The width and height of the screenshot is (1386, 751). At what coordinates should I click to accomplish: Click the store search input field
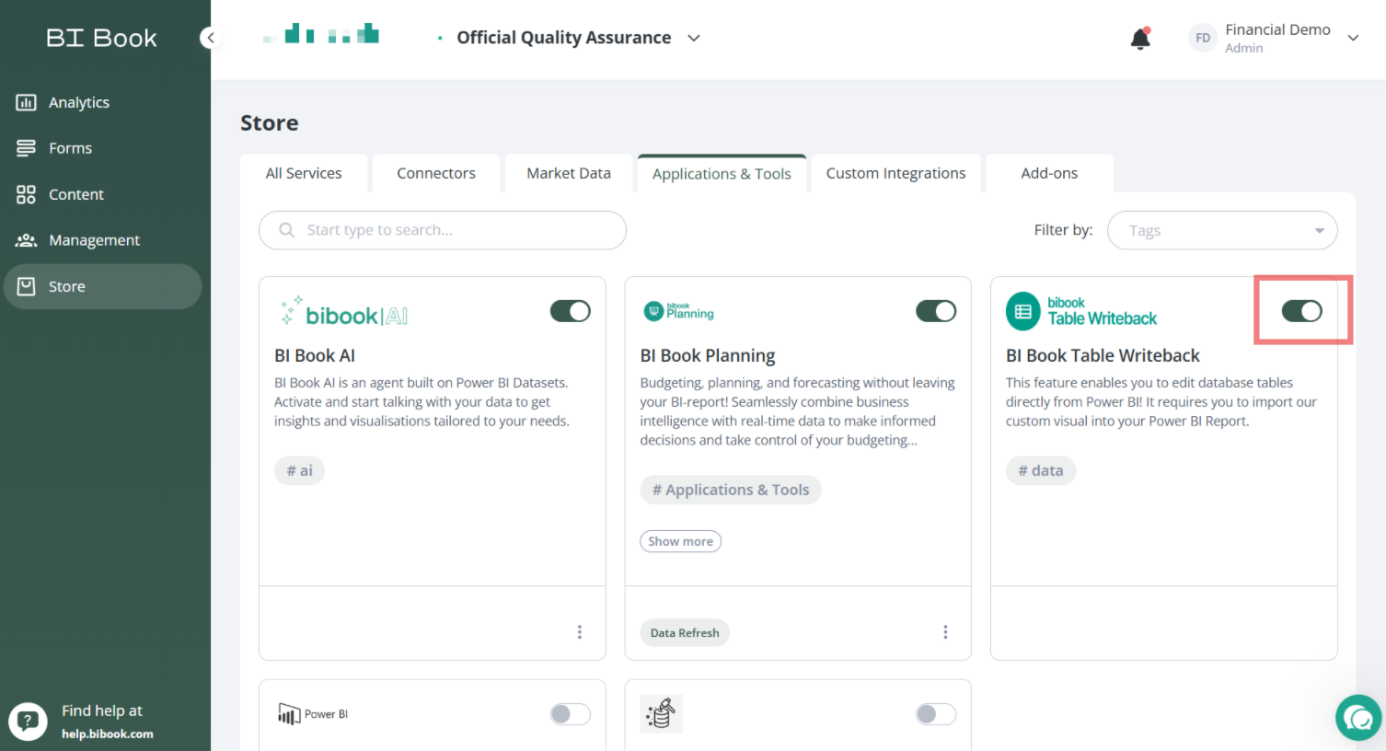443,230
